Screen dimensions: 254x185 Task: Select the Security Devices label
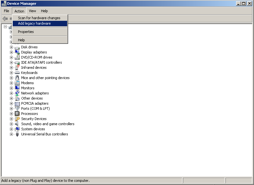34,119
